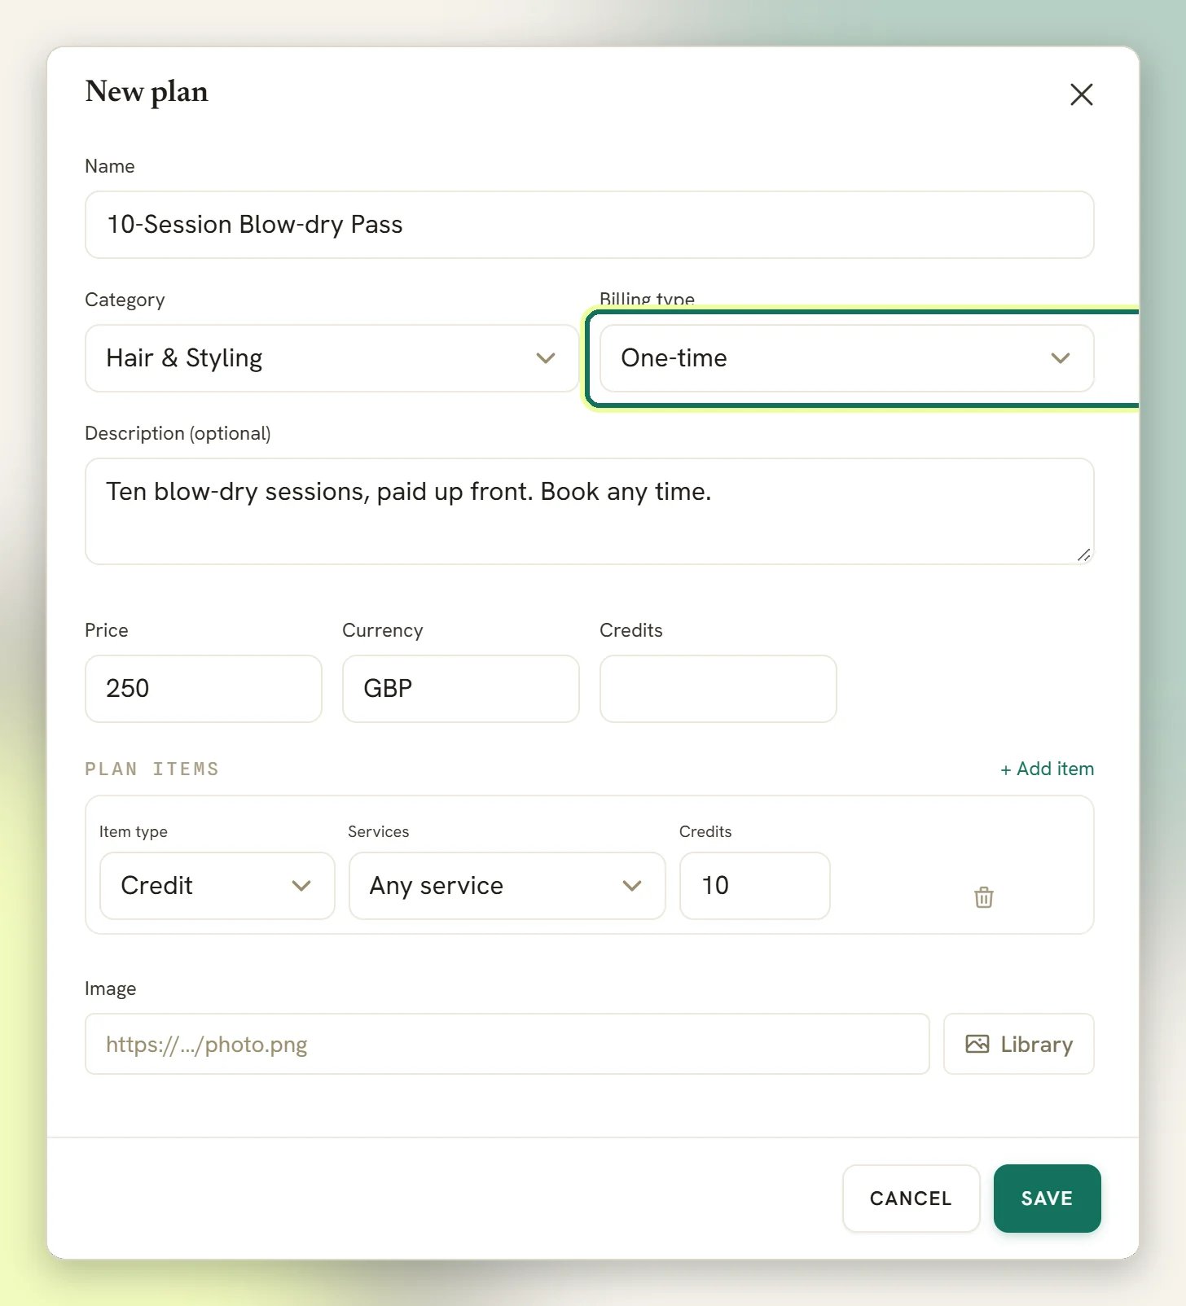This screenshot has width=1186, height=1306.
Task: Open the image Library
Action: pos(1018,1044)
